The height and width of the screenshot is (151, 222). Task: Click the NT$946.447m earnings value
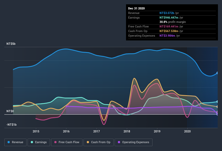(x=169, y=18)
